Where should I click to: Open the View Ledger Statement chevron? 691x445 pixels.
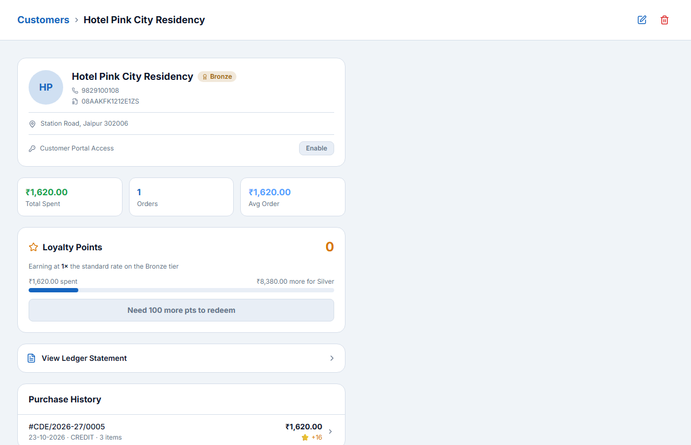coord(332,358)
